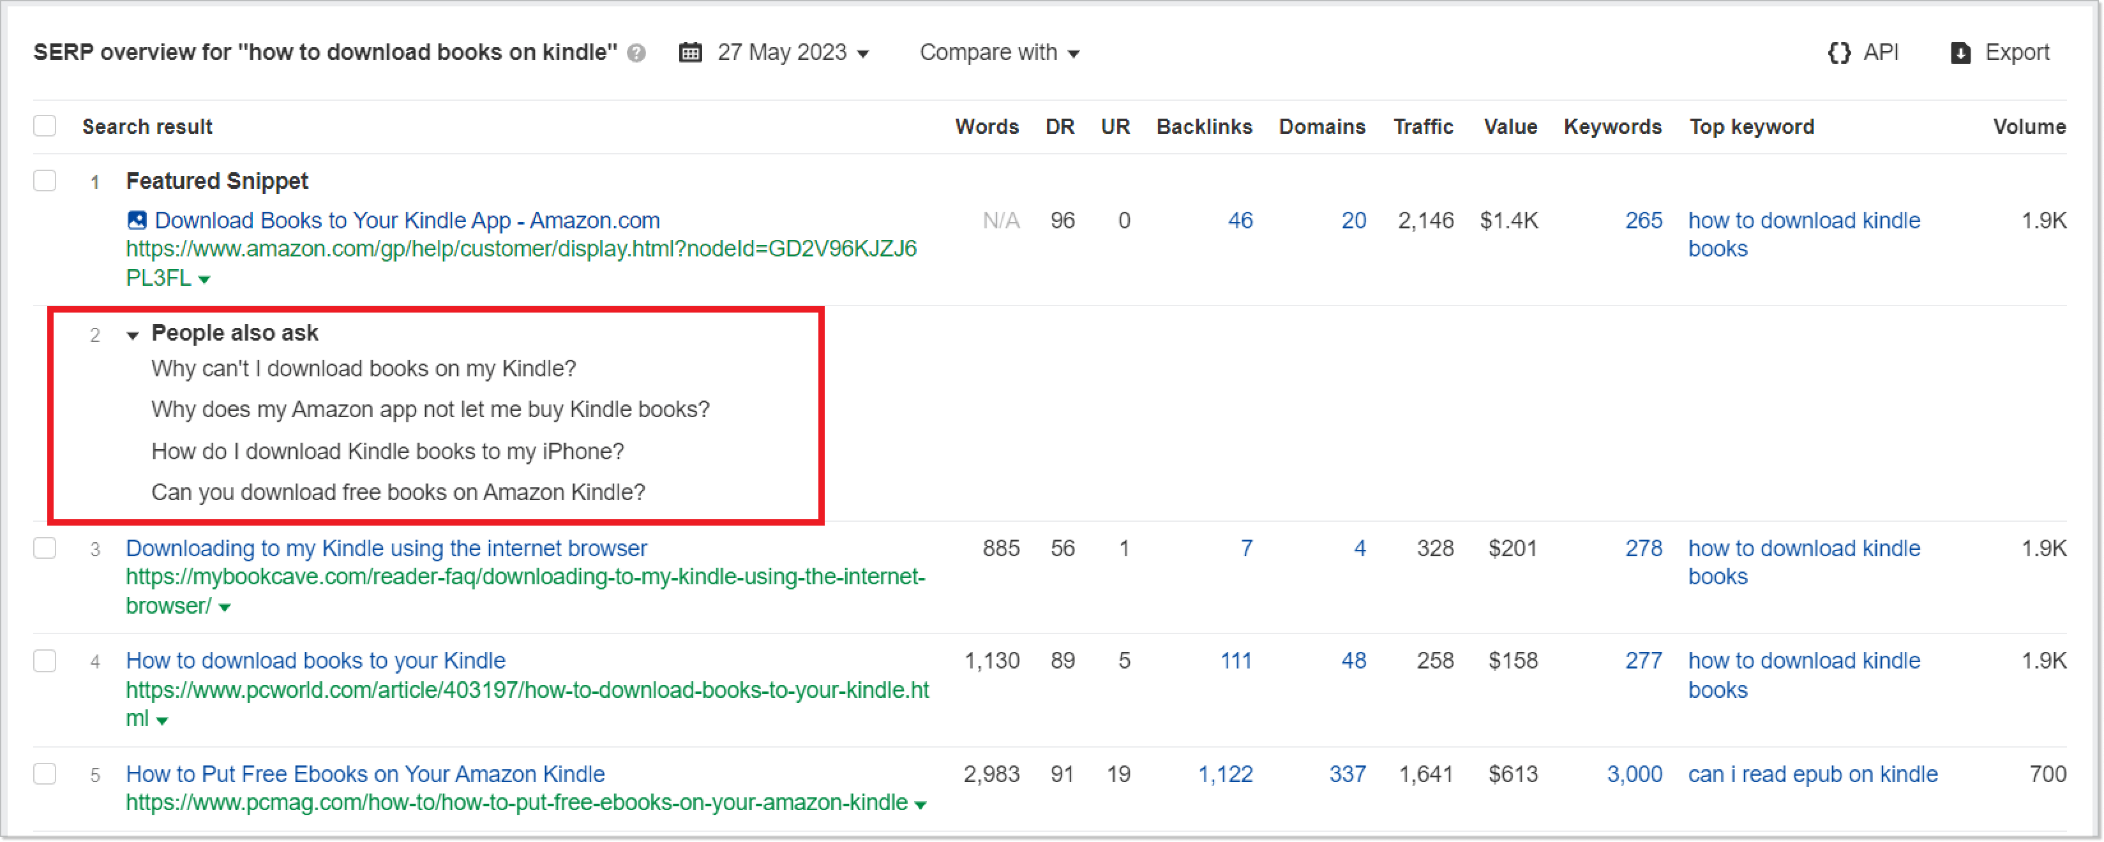Click image icon beside Amazon result title
The image size is (2104, 842).
(x=137, y=220)
